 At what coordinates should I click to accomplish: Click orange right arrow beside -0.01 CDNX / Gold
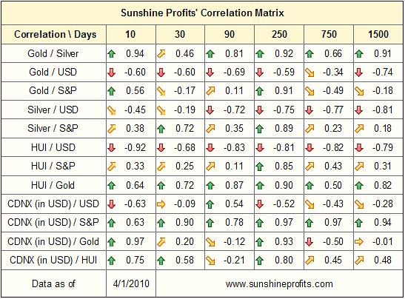tap(359, 242)
